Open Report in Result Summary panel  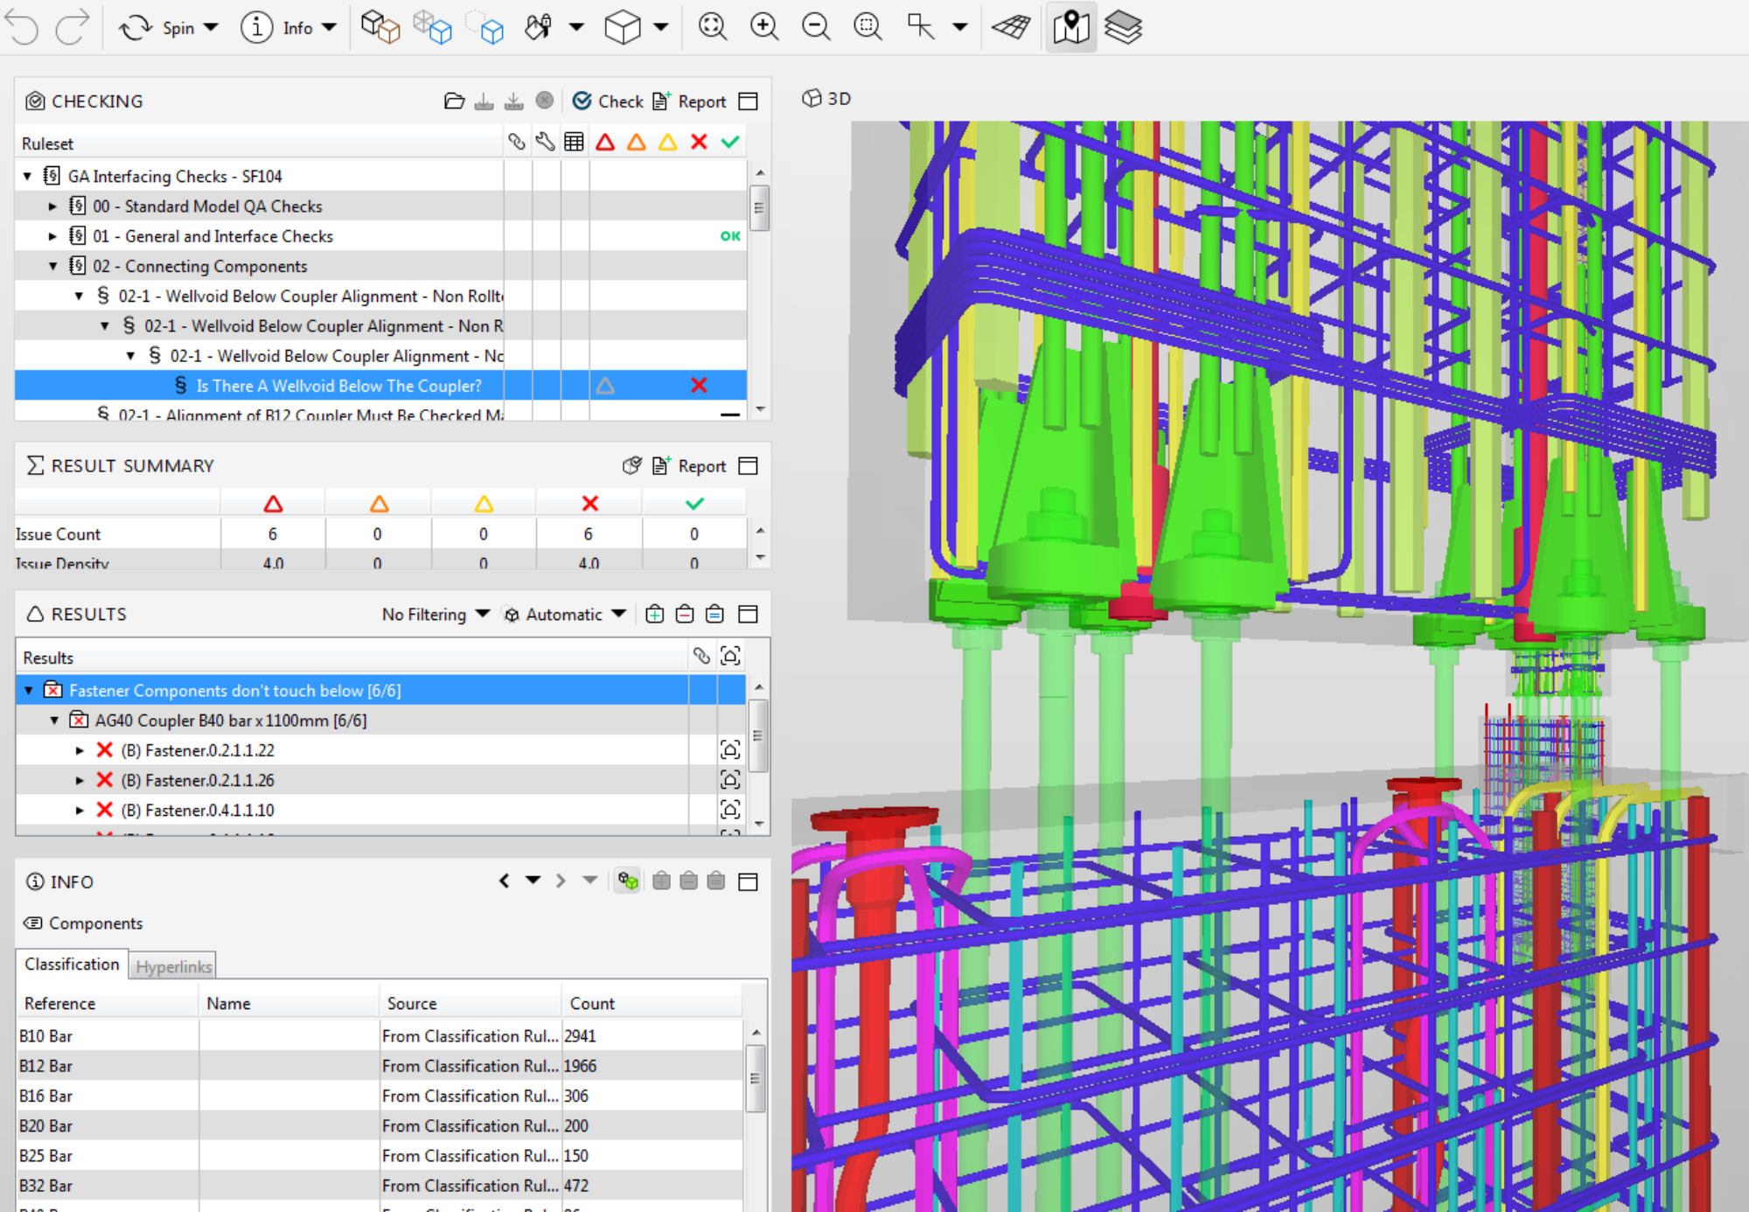click(691, 466)
